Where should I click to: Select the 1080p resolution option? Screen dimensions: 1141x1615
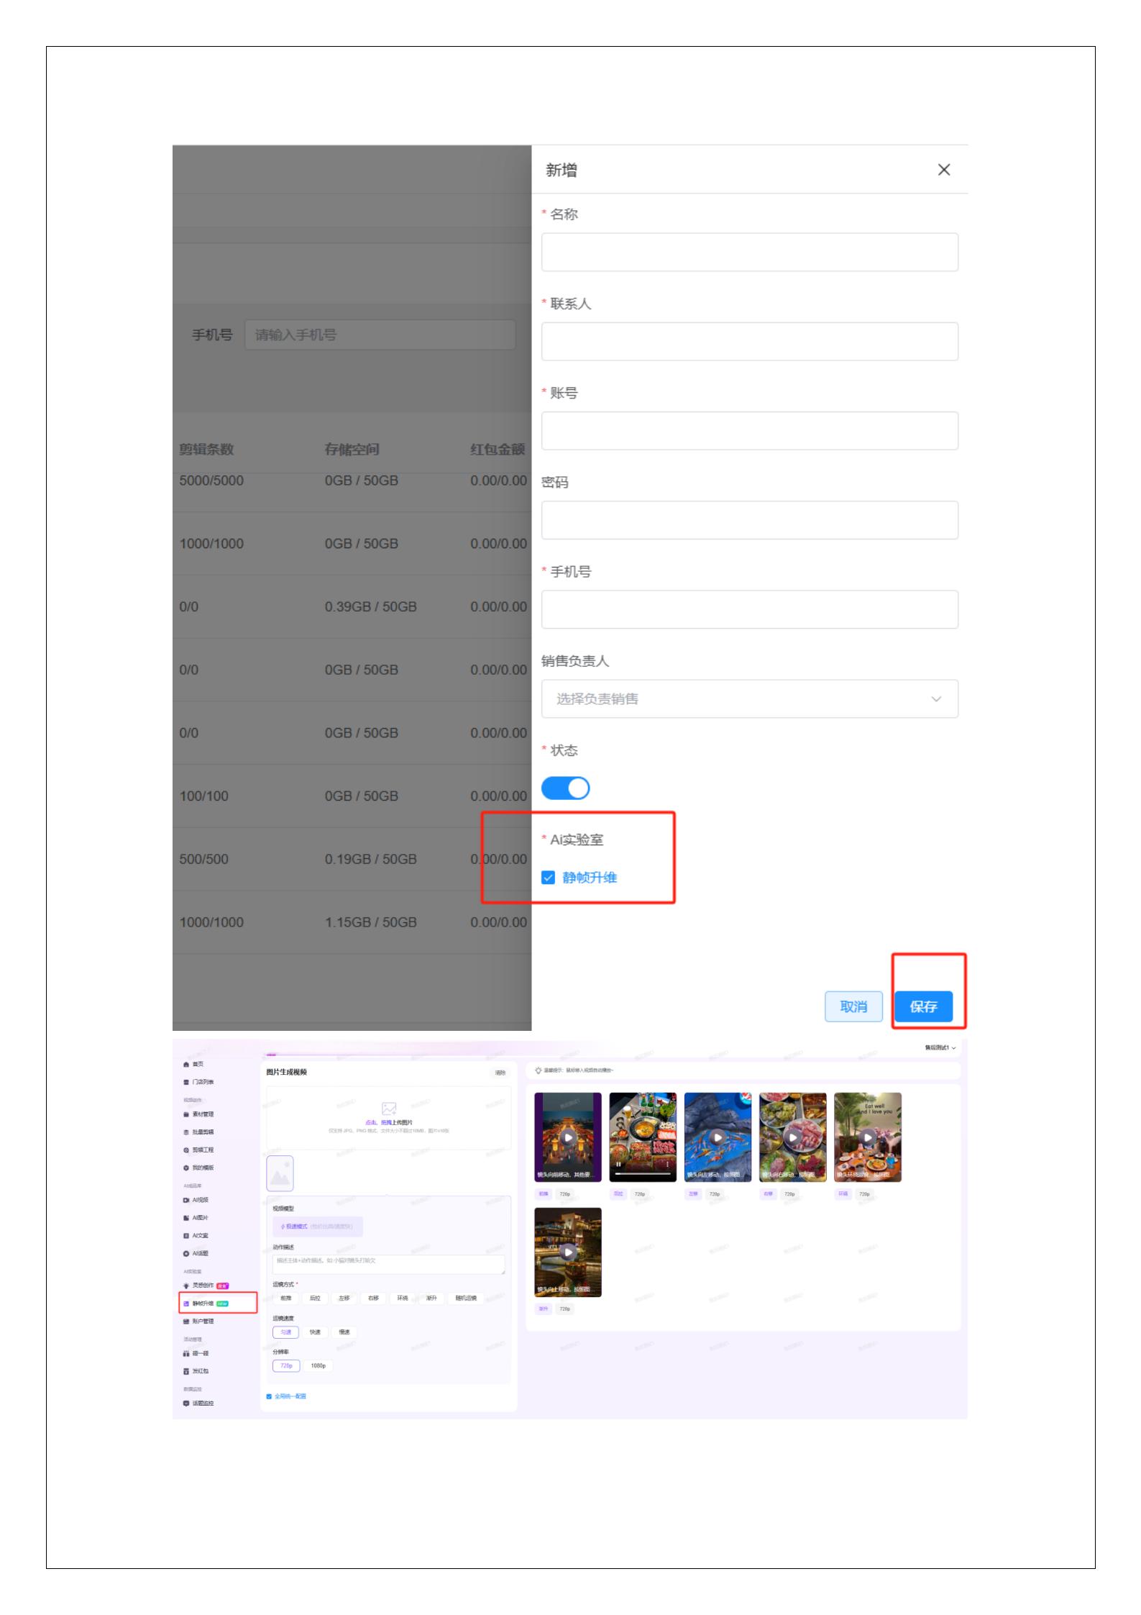tap(318, 1365)
